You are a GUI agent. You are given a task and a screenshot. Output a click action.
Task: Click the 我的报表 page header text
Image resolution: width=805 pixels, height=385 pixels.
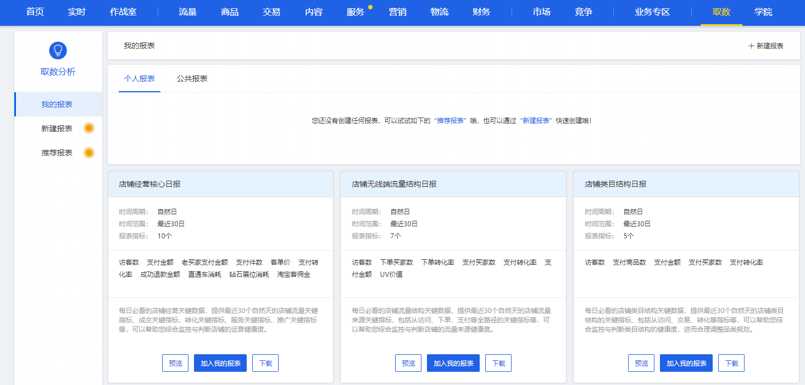click(139, 46)
